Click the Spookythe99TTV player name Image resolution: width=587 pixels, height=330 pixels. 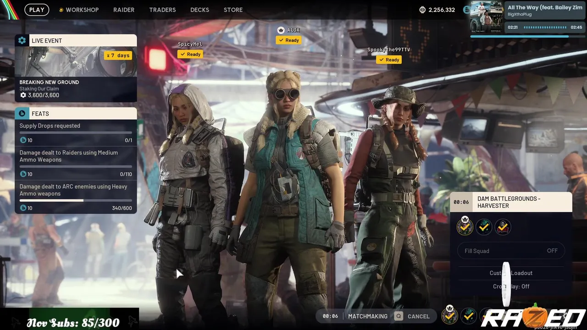point(388,49)
